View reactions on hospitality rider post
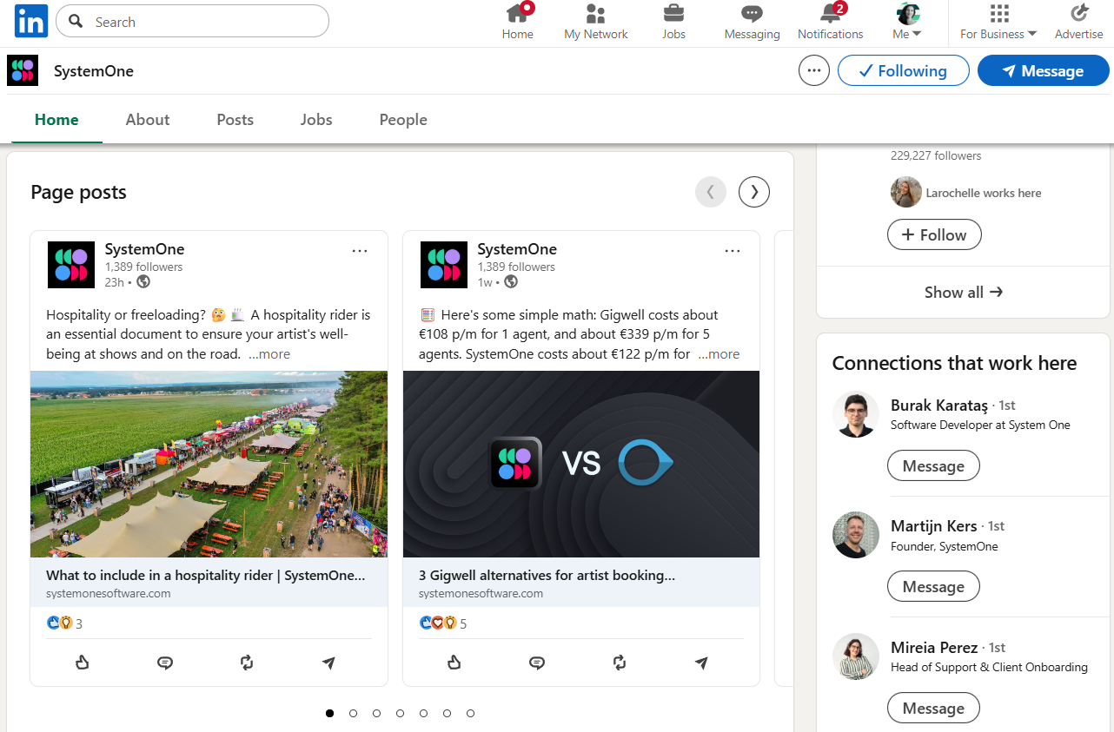1114x732 pixels. (64, 623)
